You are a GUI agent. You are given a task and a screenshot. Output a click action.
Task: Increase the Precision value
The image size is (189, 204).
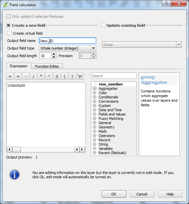tap(93, 54)
